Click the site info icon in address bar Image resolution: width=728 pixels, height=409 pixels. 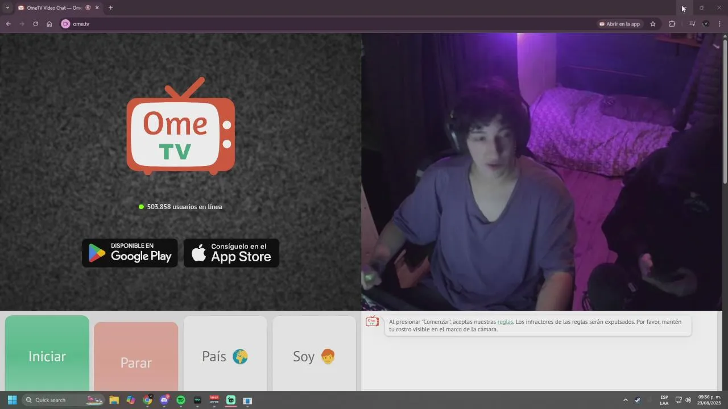point(65,24)
